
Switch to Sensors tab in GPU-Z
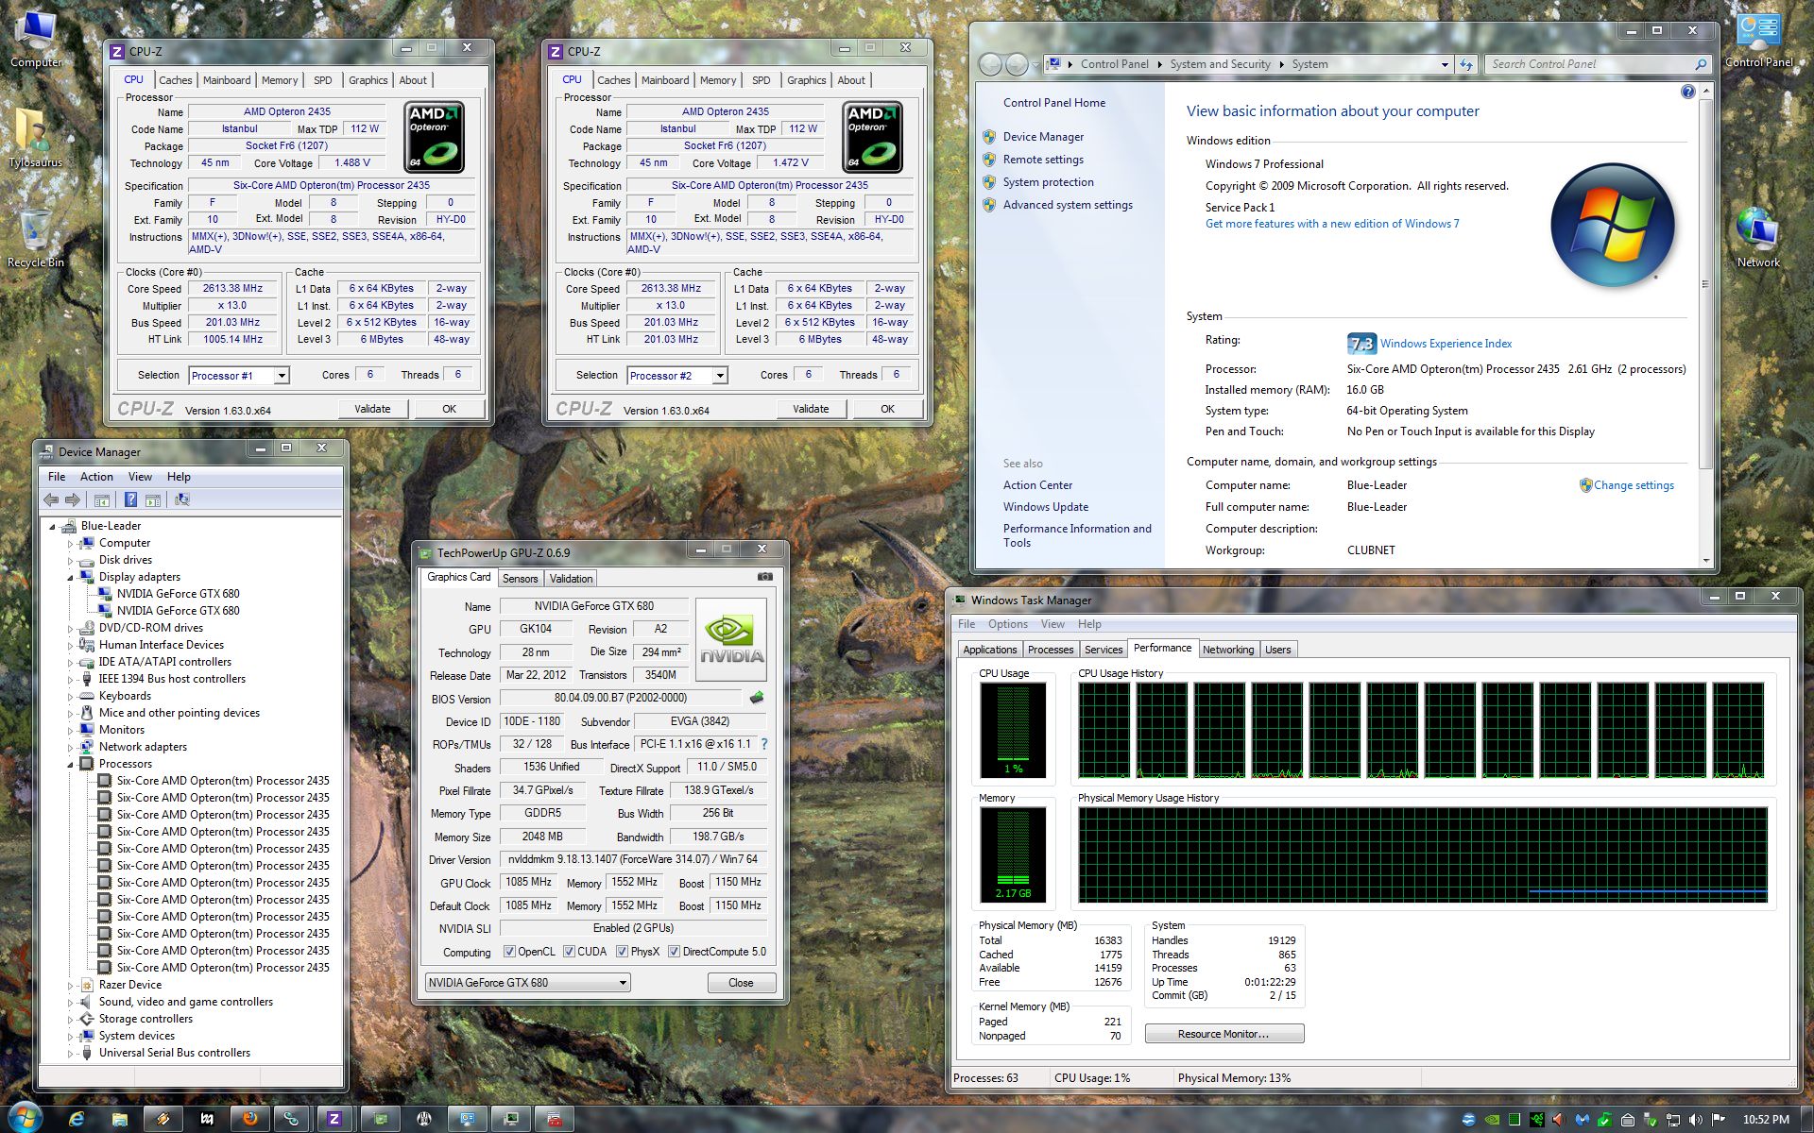pos(520,579)
